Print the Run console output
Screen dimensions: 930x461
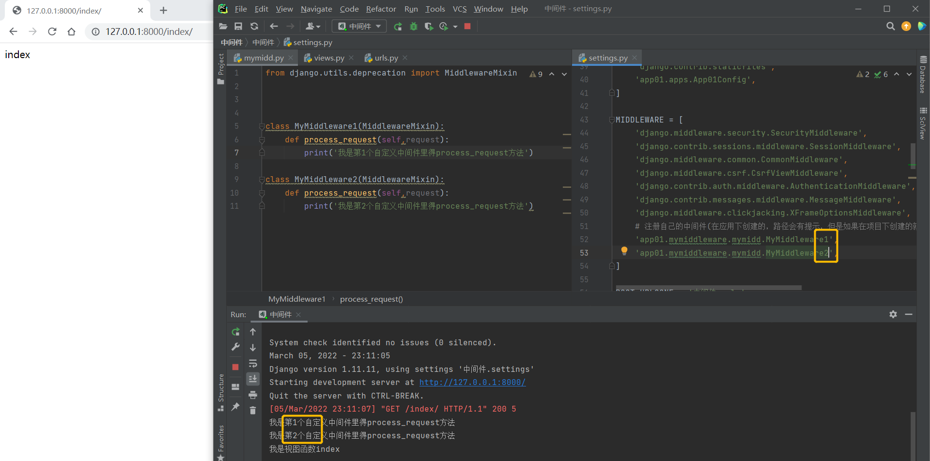pos(253,395)
